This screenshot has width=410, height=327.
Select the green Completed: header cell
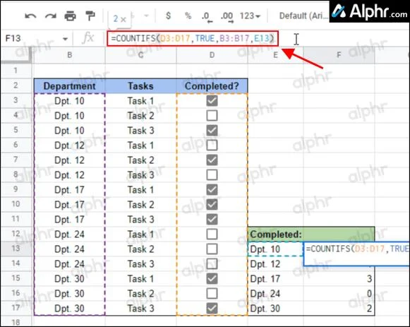(x=311, y=234)
